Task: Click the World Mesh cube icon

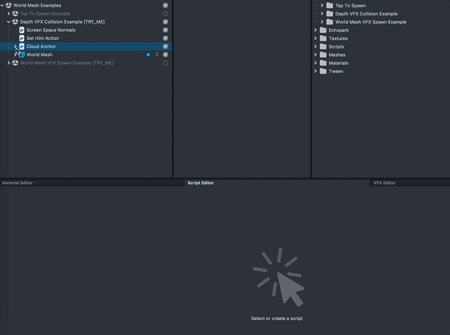Action: [x=22, y=55]
